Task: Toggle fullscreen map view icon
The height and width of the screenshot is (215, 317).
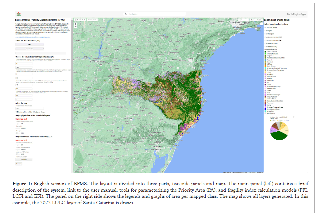Action: (261, 23)
